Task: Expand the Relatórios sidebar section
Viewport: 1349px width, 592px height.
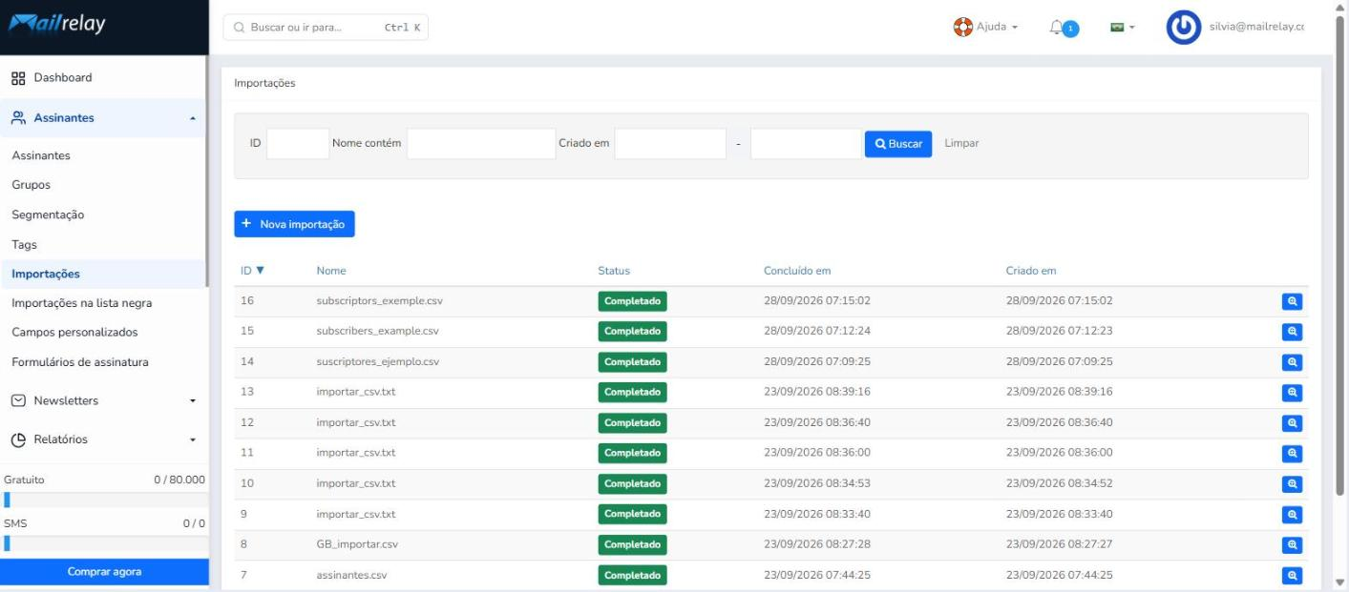Action: [103, 439]
